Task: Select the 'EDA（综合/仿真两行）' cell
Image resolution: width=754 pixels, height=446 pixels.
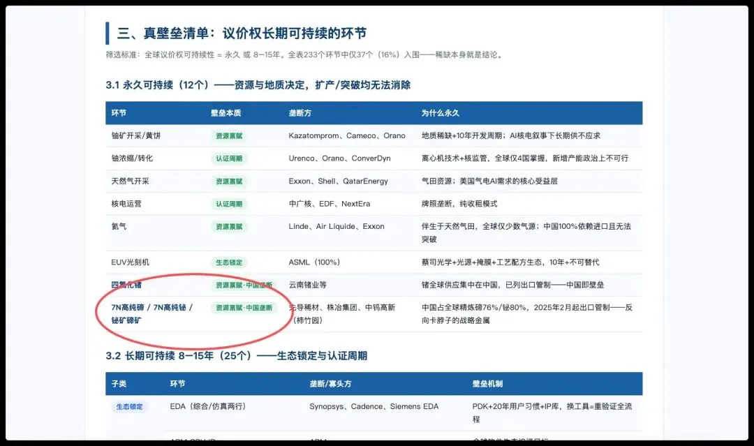Action: point(208,407)
